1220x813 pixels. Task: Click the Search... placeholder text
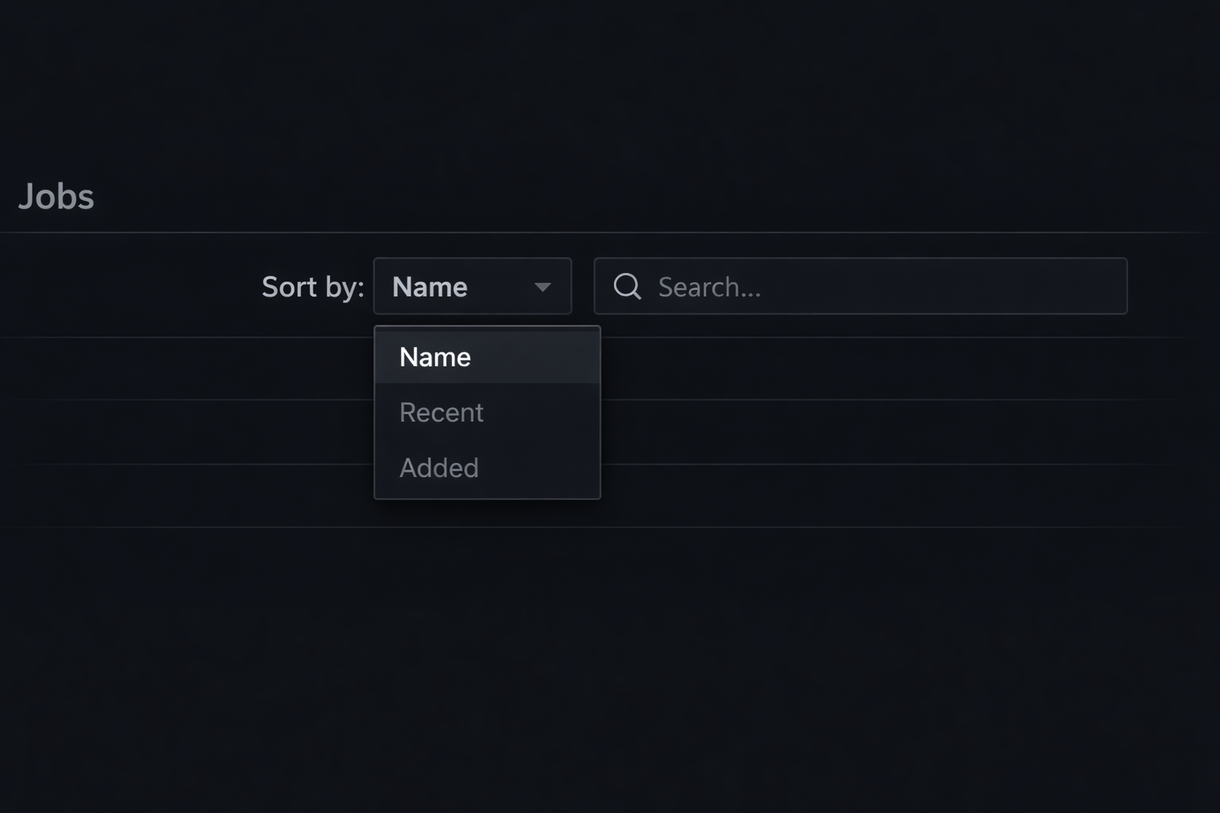click(x=709, y=287)
